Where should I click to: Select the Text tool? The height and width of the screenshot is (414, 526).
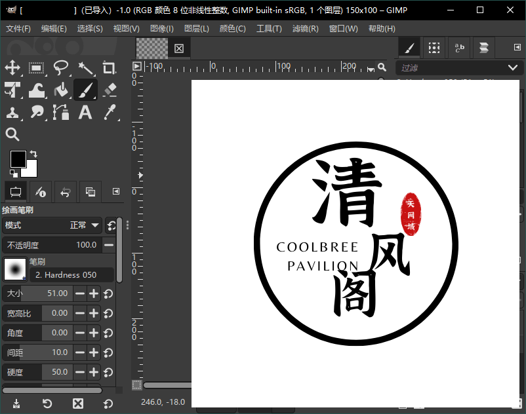click(85, 112)
